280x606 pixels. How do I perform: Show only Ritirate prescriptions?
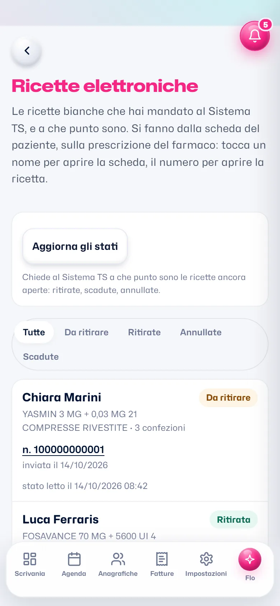[144, 332]
